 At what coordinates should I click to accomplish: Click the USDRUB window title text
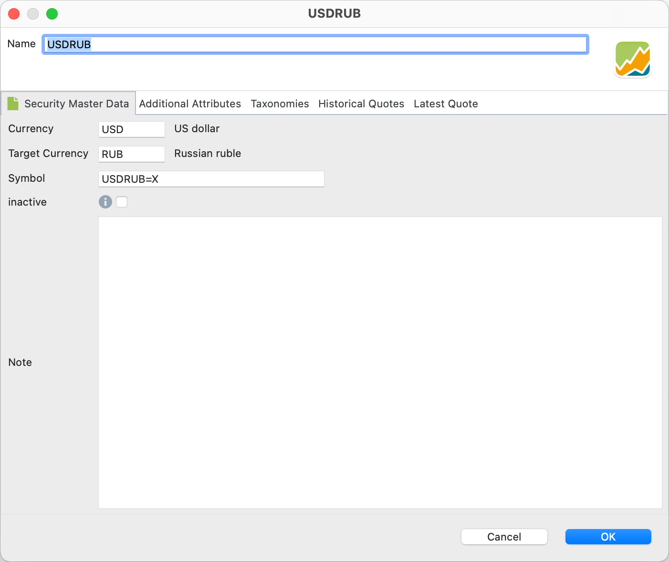(x=334, y=13)
